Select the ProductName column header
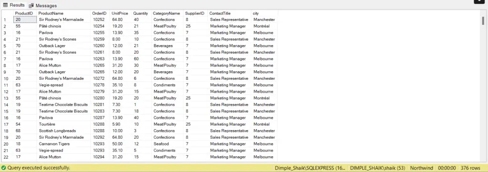Image resolution: width=488 pixels, height=172 pixels. click(x=64, y=13)
